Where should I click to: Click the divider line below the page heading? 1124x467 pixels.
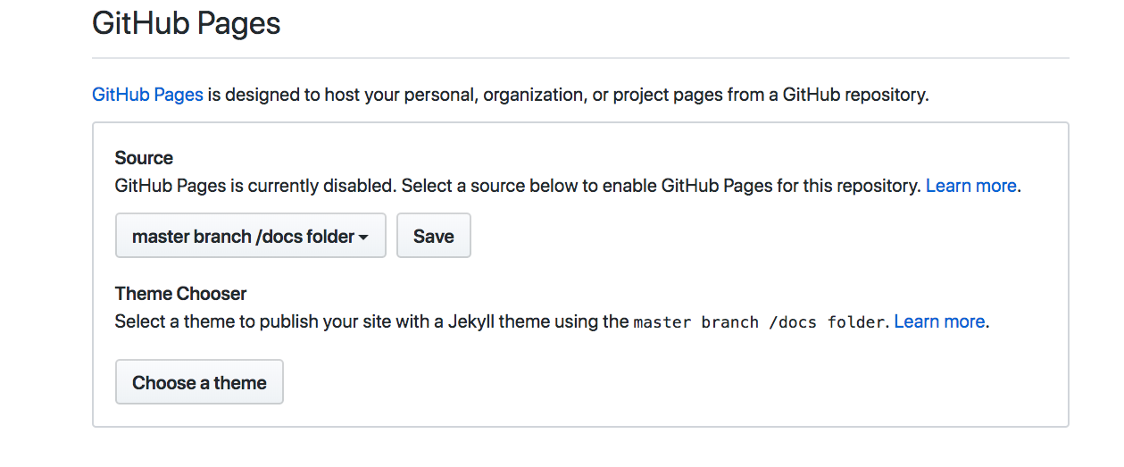[x=580, y=58]
